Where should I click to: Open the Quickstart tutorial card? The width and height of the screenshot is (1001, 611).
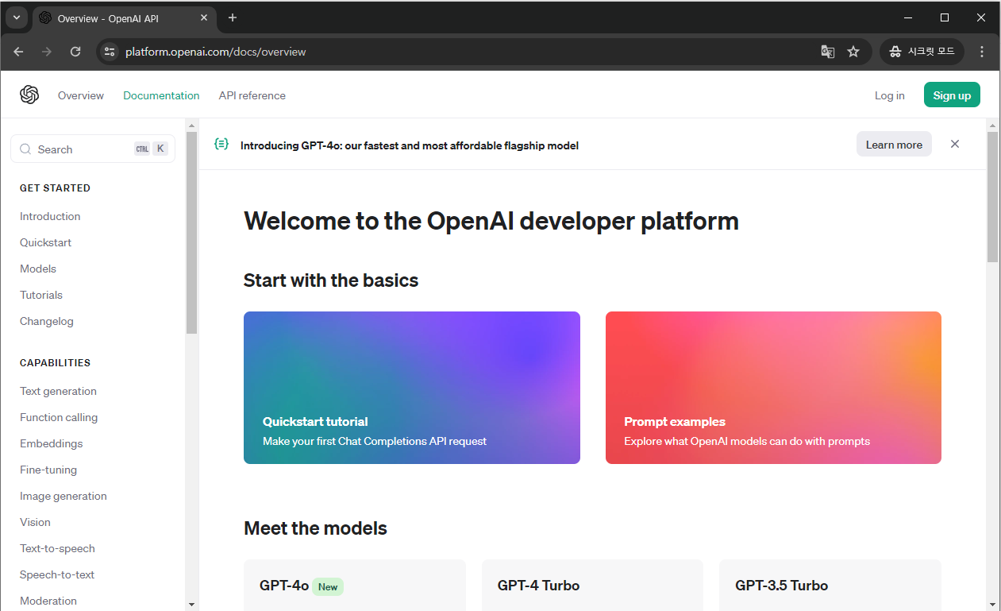click(x=412, y=388)
